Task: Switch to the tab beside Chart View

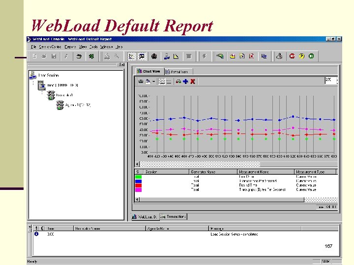Action: (178, 72)
